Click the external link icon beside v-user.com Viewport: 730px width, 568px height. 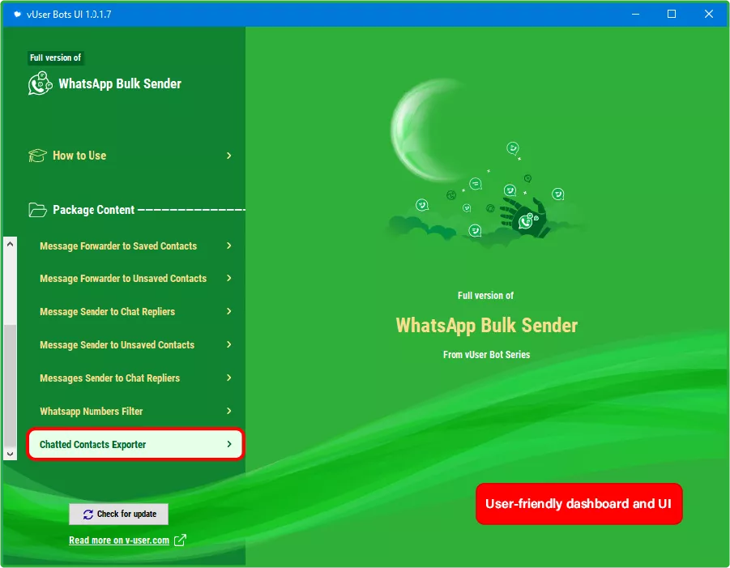tap(180, 540)
